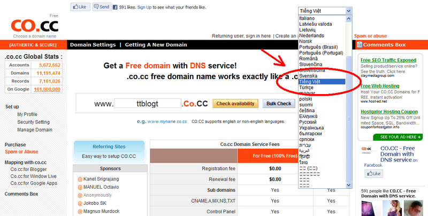The width and height of the screenshot is (428, 216).
Task: Click sponsor Jokobo SK
Action: click(x=95, y=203)
